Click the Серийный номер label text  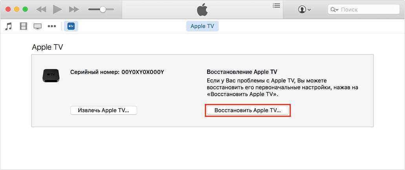(94, 72)
